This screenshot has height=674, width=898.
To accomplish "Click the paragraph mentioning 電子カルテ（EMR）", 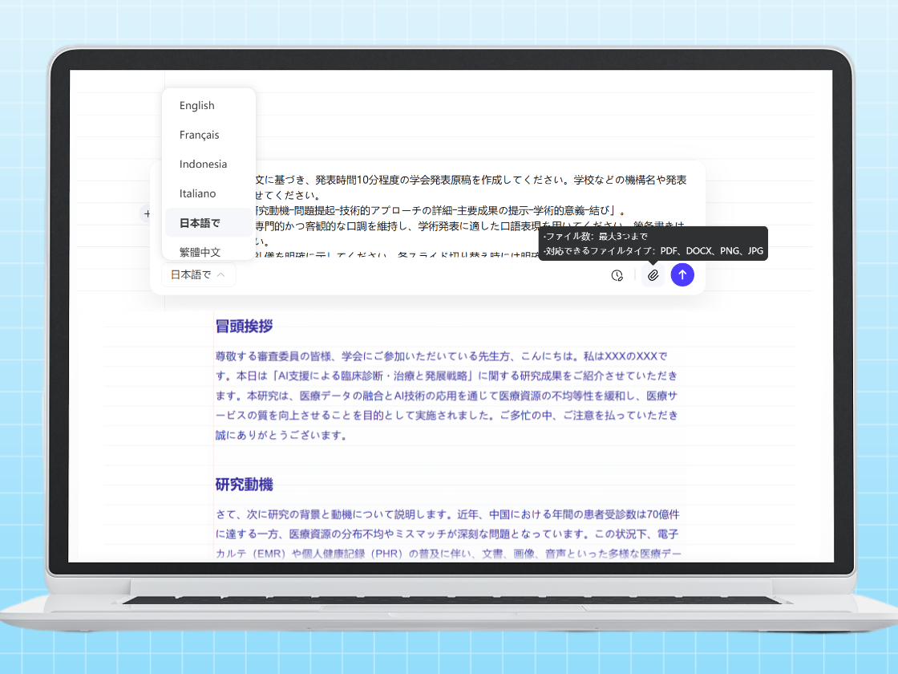I will coord(445,551).
